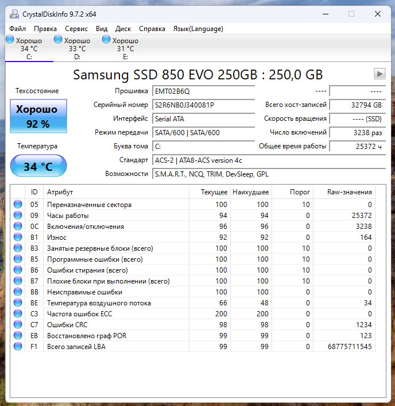Click status icon of Занятые резервные блоки row

(x=18, y=248)
